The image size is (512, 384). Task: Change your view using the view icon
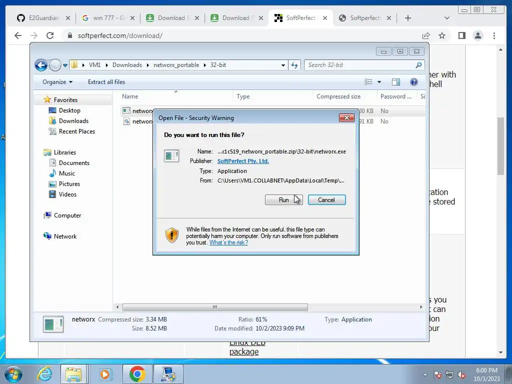368,82
